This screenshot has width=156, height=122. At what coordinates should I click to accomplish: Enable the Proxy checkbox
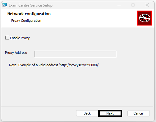coord(7,38)
